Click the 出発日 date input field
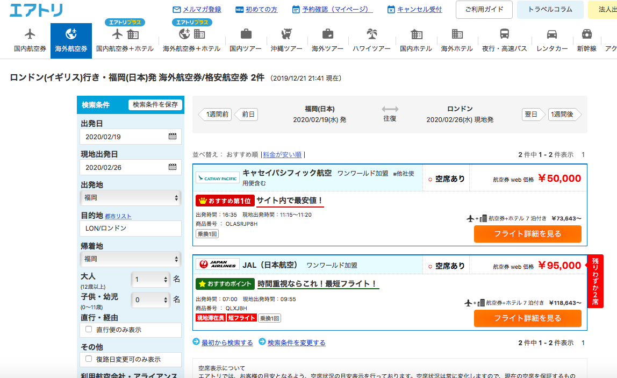617x378 pixels. pyautogui.click(x=131, y=137)
